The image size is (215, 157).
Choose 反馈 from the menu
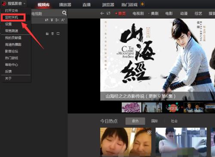8,71
